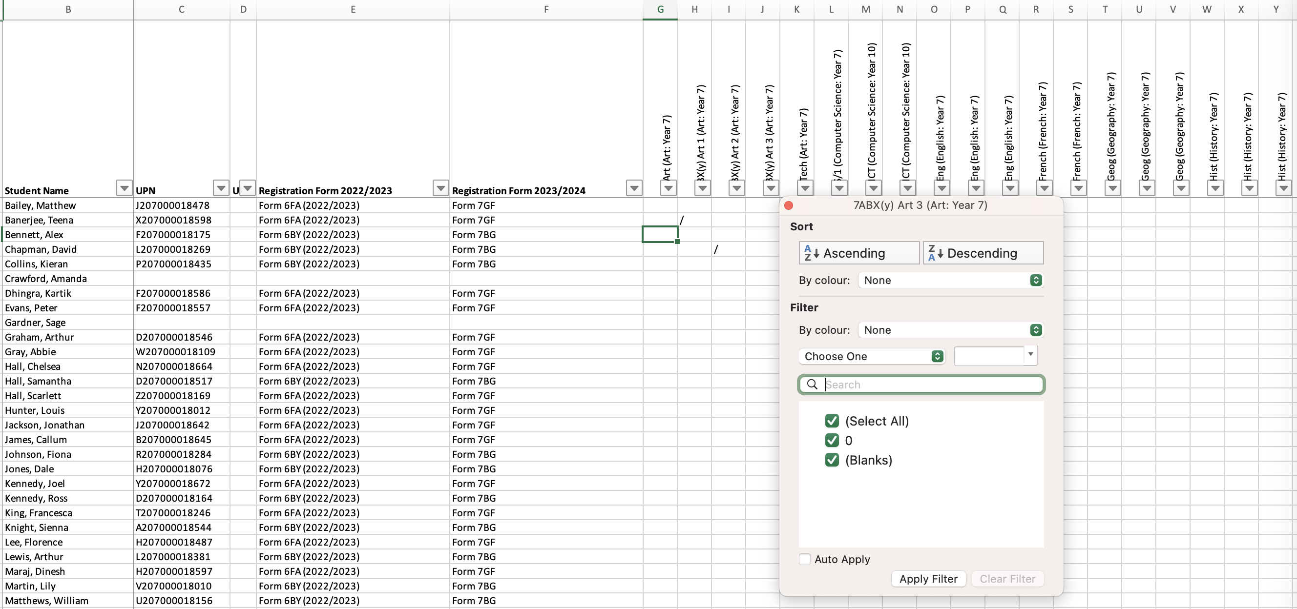Image resolution: width=1297 pixels, height=609 pixels.
Task: Click the Clear Filter button
Action: click(x=1007, y=579)
